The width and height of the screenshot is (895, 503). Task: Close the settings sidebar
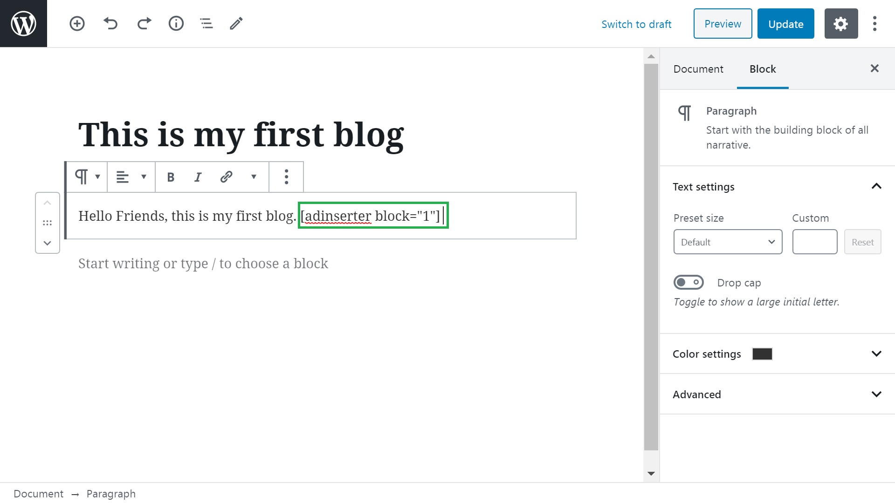[x=874, y=68]
